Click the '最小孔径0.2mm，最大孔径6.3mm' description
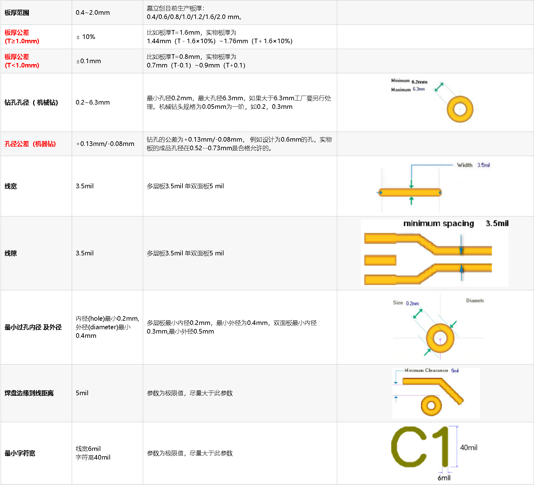Viewport: 534px width, 485px height. (x=239, y=102)
